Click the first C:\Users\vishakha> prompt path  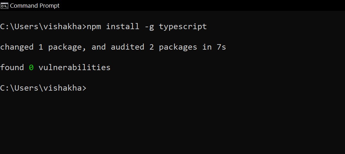43,27
